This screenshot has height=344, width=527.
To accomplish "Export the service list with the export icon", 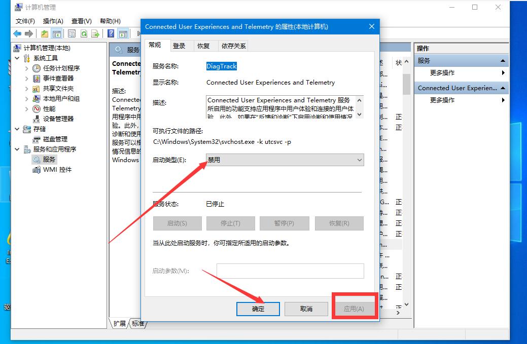I will (x=95, y=34).
